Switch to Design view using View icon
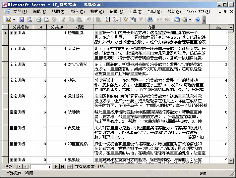This screenshot has height=178, width=236. [x=8, y=20]
